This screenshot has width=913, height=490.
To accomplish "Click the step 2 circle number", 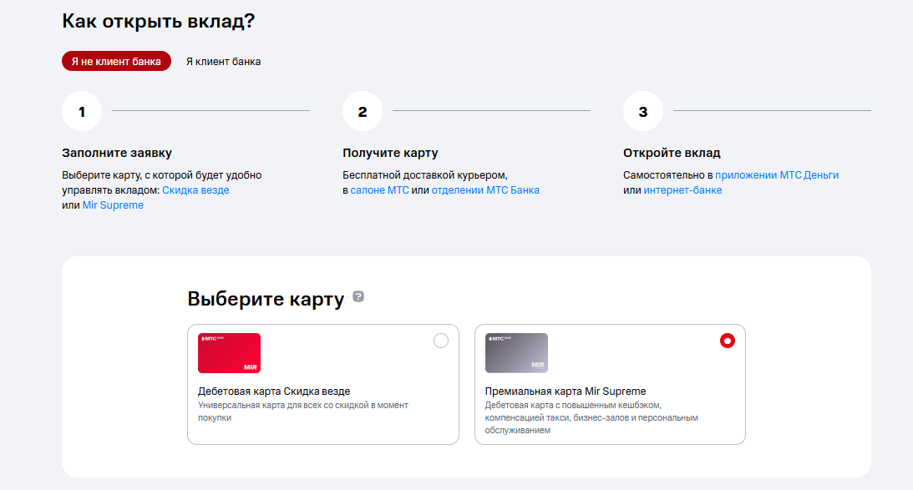I will [x=363, y=112].
